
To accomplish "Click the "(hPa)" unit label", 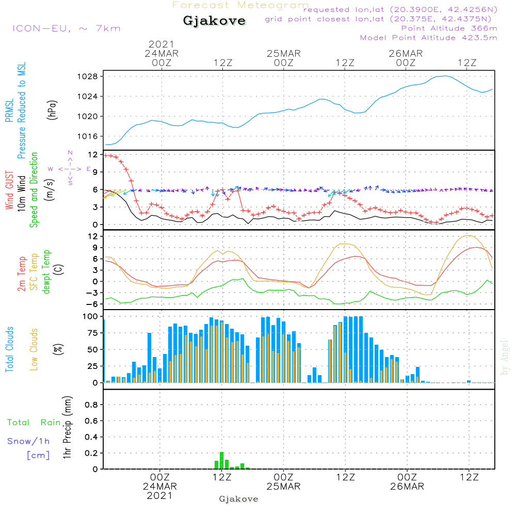I will tap(52, 110).
